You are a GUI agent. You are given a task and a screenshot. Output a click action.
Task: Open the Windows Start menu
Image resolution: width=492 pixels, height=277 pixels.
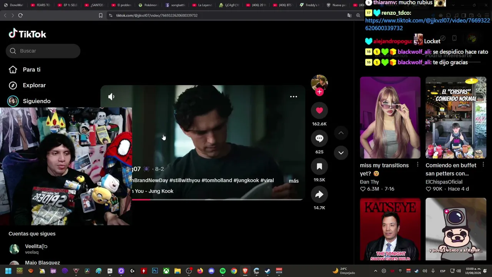(8, 271)
